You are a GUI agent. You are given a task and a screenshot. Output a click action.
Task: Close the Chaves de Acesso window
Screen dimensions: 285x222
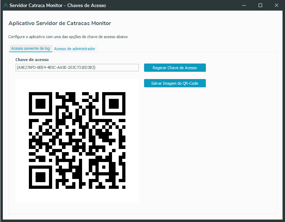click(x=277, y=5)
